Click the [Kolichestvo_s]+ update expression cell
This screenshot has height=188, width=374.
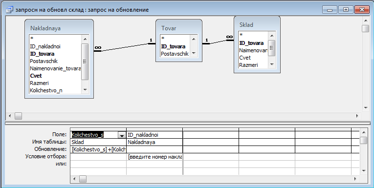click(x=98, y=149)
